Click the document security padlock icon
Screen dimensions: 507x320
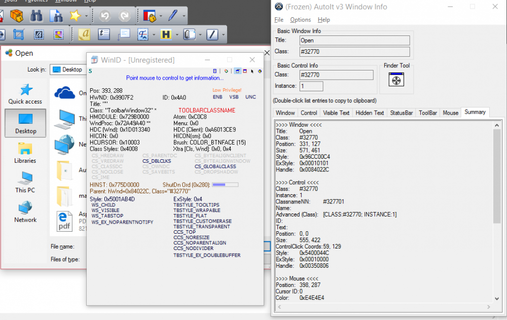(150, 15)
